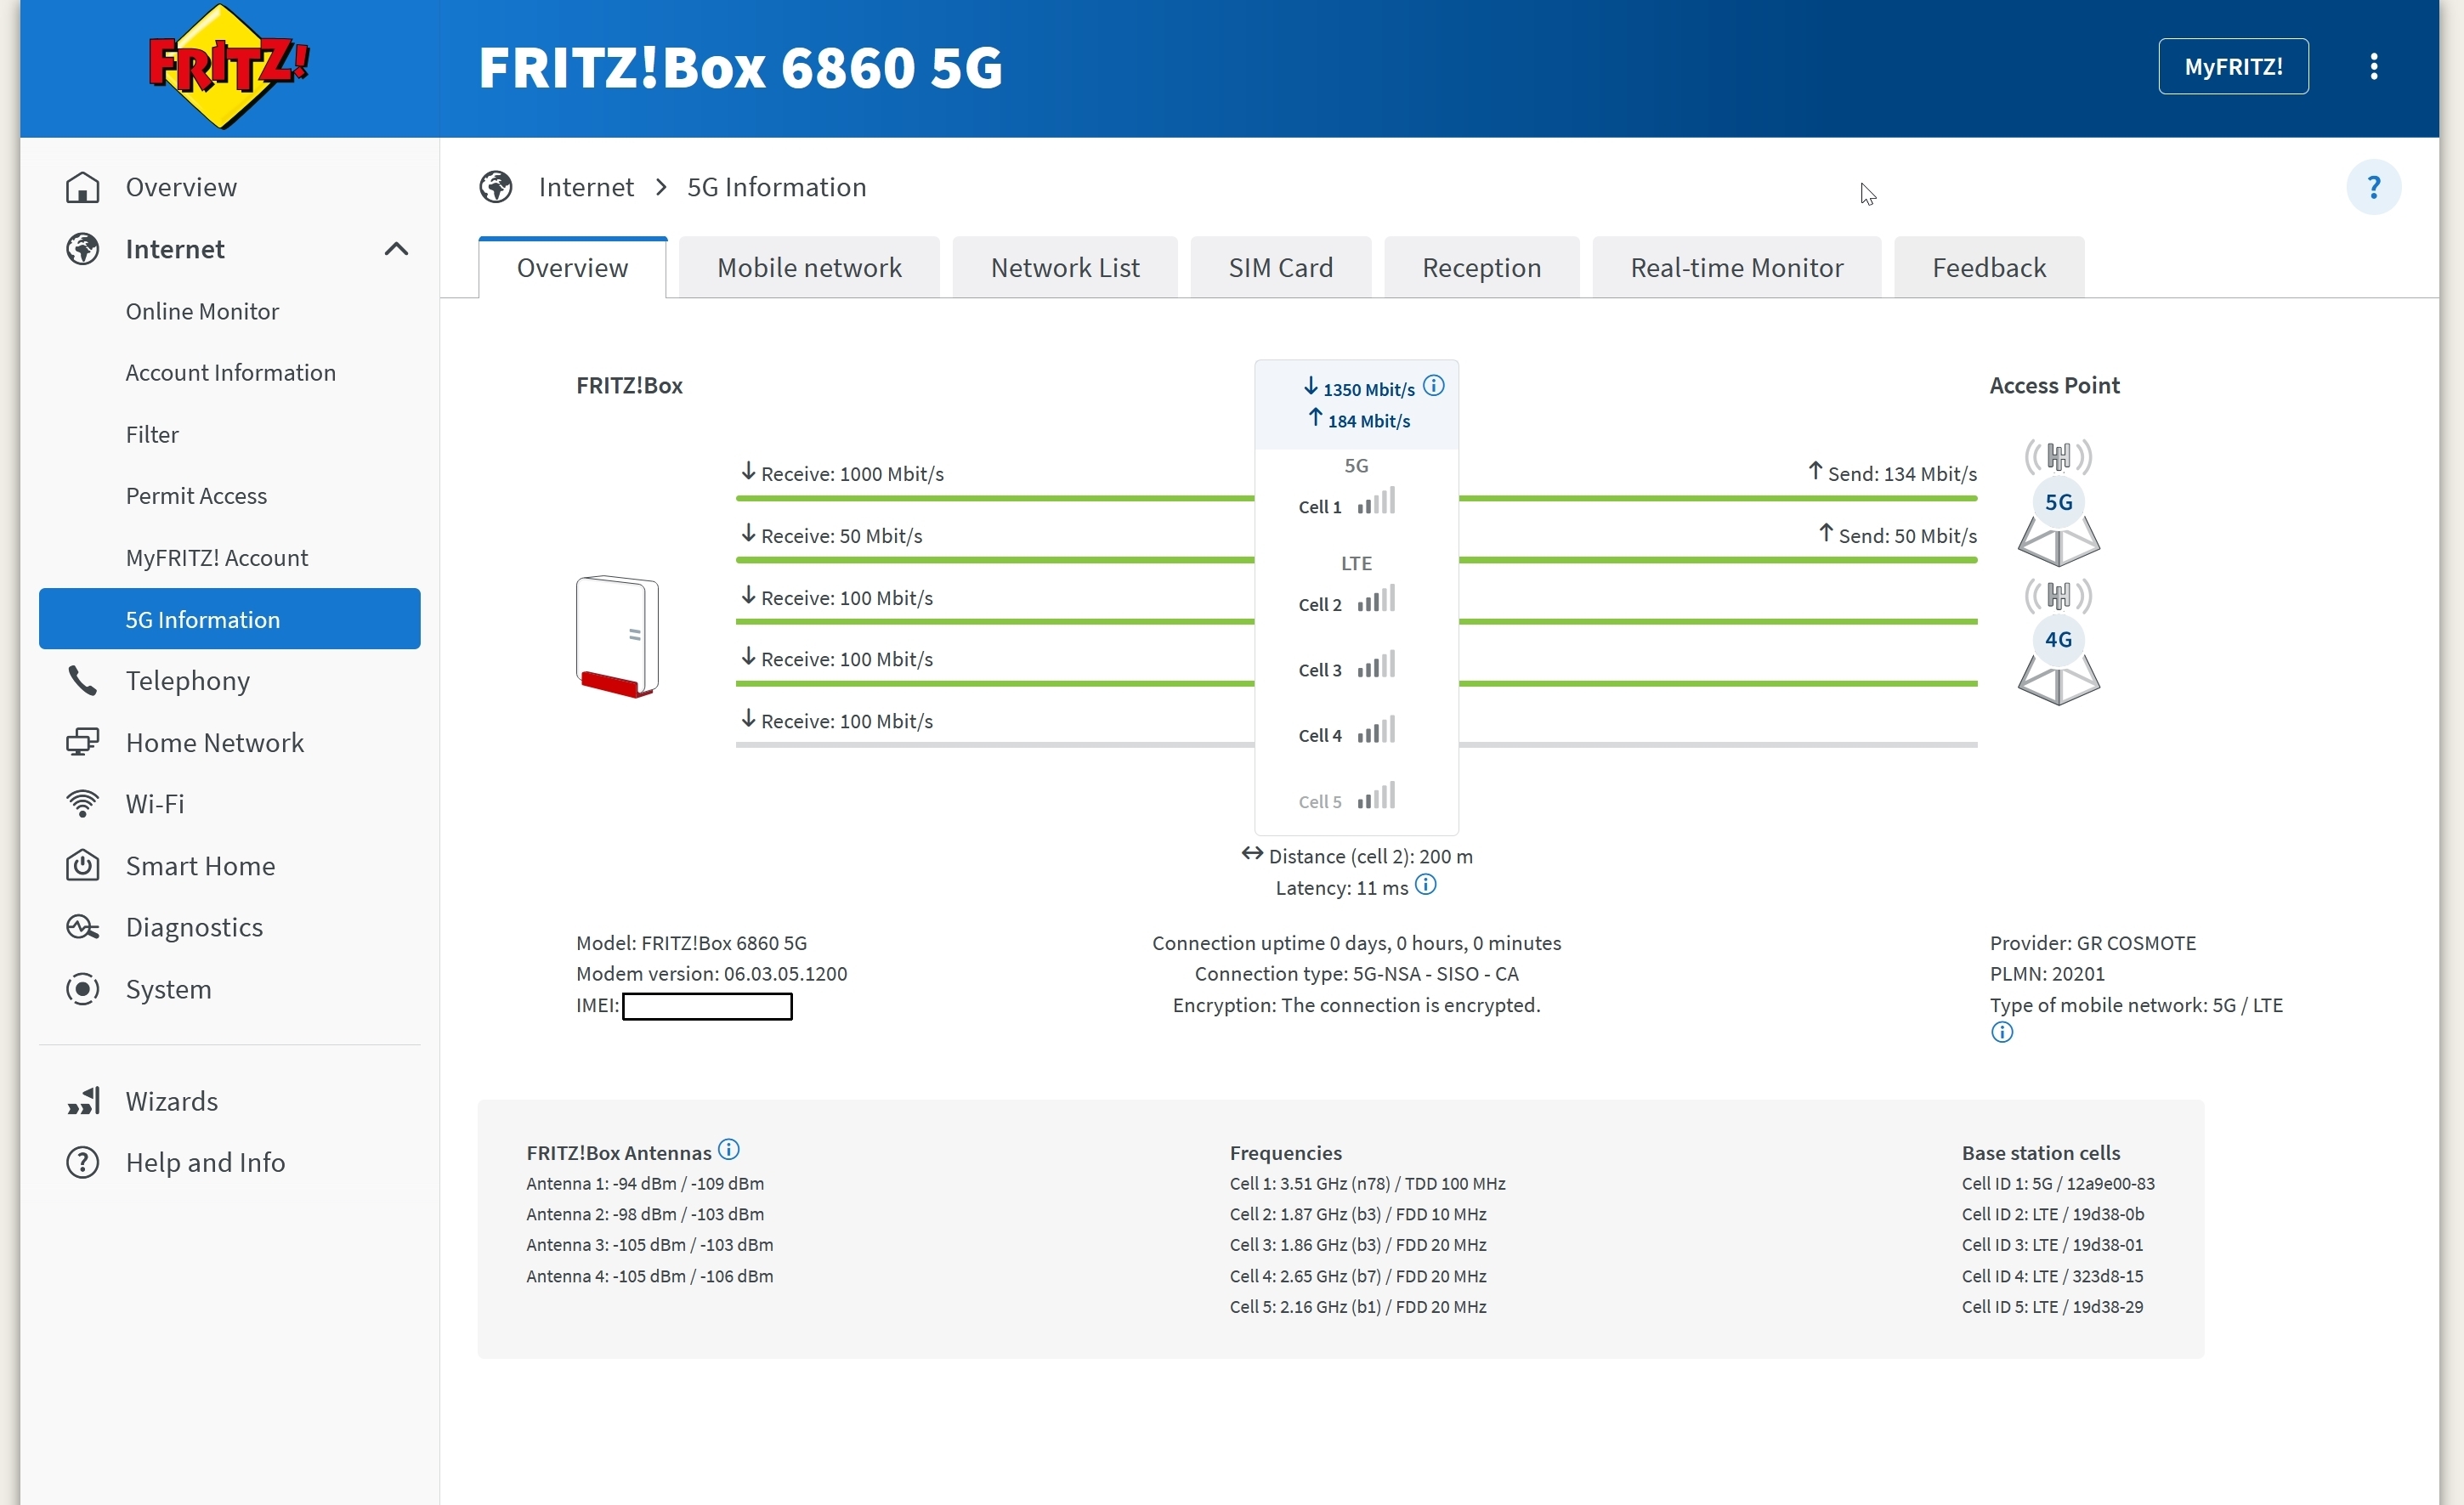
Task: Click 'Cell 1: 3.51 GHz (n78) / TDD 100 MHz'
Action: 1368,1184
